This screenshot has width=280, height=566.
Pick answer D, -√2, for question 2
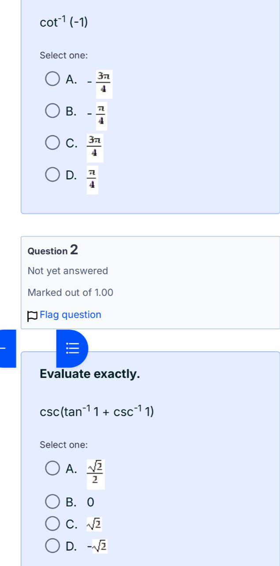point(52,546)
